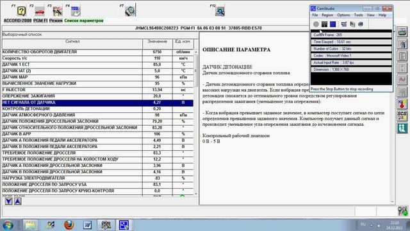410x231 pixels.
Task: Open the list document icon in sidebar
Action: 402,56
